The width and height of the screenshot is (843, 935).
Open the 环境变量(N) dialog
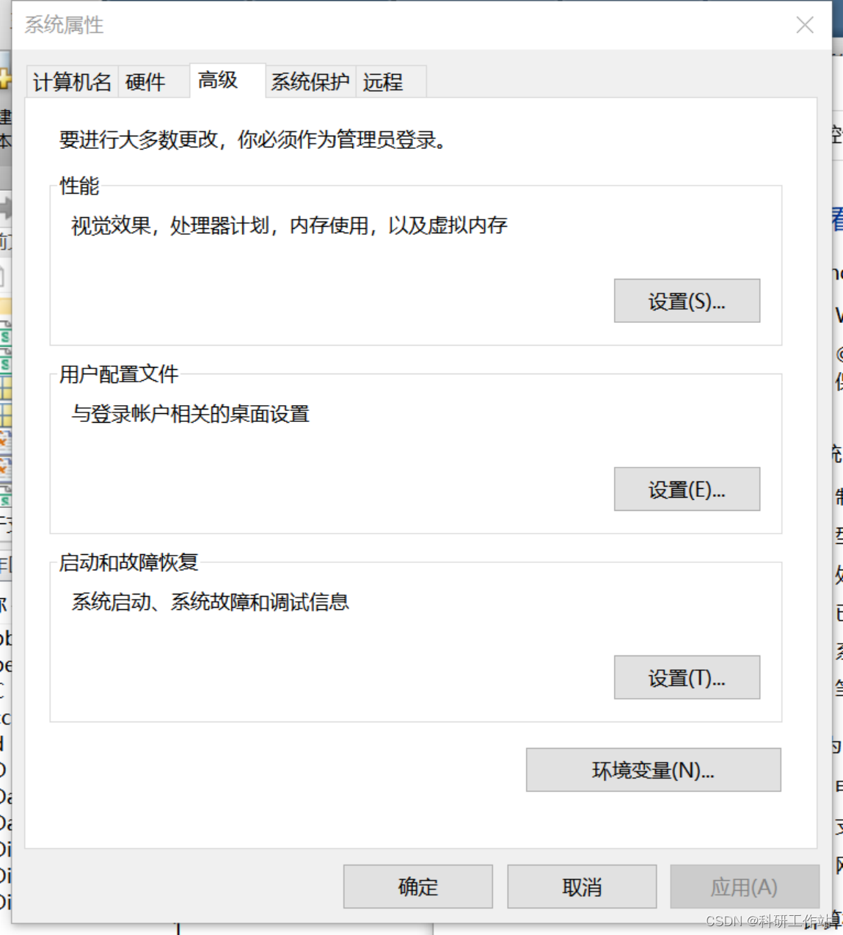(x=652, y=770)
